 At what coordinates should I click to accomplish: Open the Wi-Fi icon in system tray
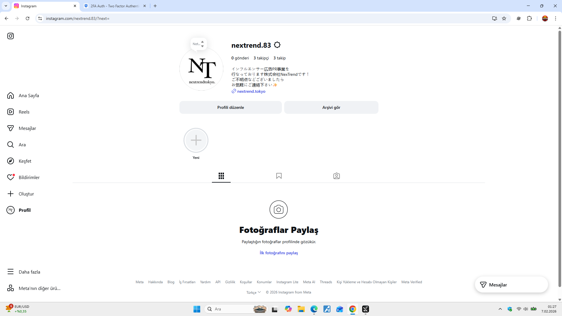(519, 309)
